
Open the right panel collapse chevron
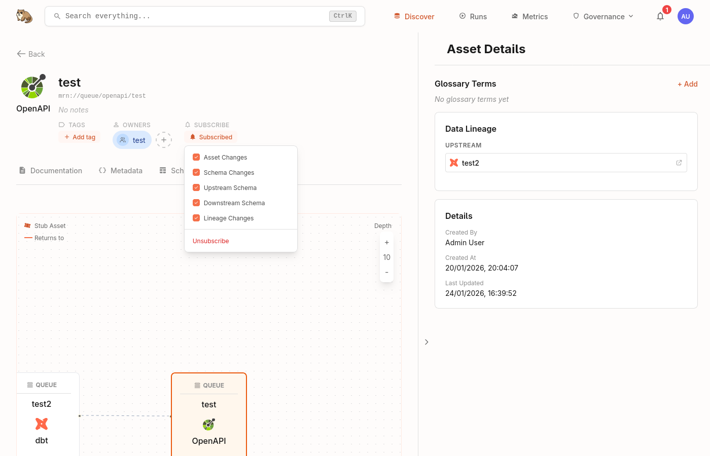pyautogui.click(x=427, y=342)
